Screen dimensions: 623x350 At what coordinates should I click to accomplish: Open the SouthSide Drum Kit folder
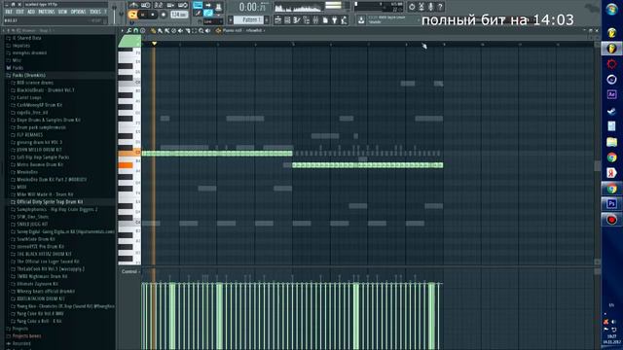[x=36, y=239]
